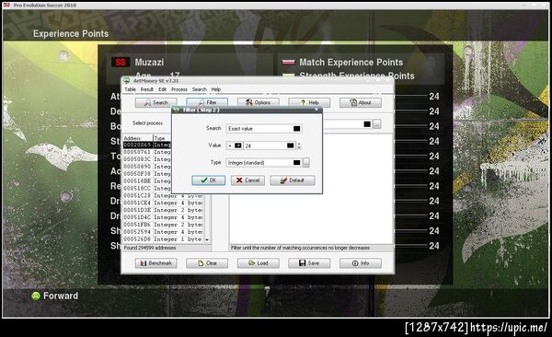Screen dimensions: 552x337
Task: Select address row 00051CE4
Action: tap(163, 203)
